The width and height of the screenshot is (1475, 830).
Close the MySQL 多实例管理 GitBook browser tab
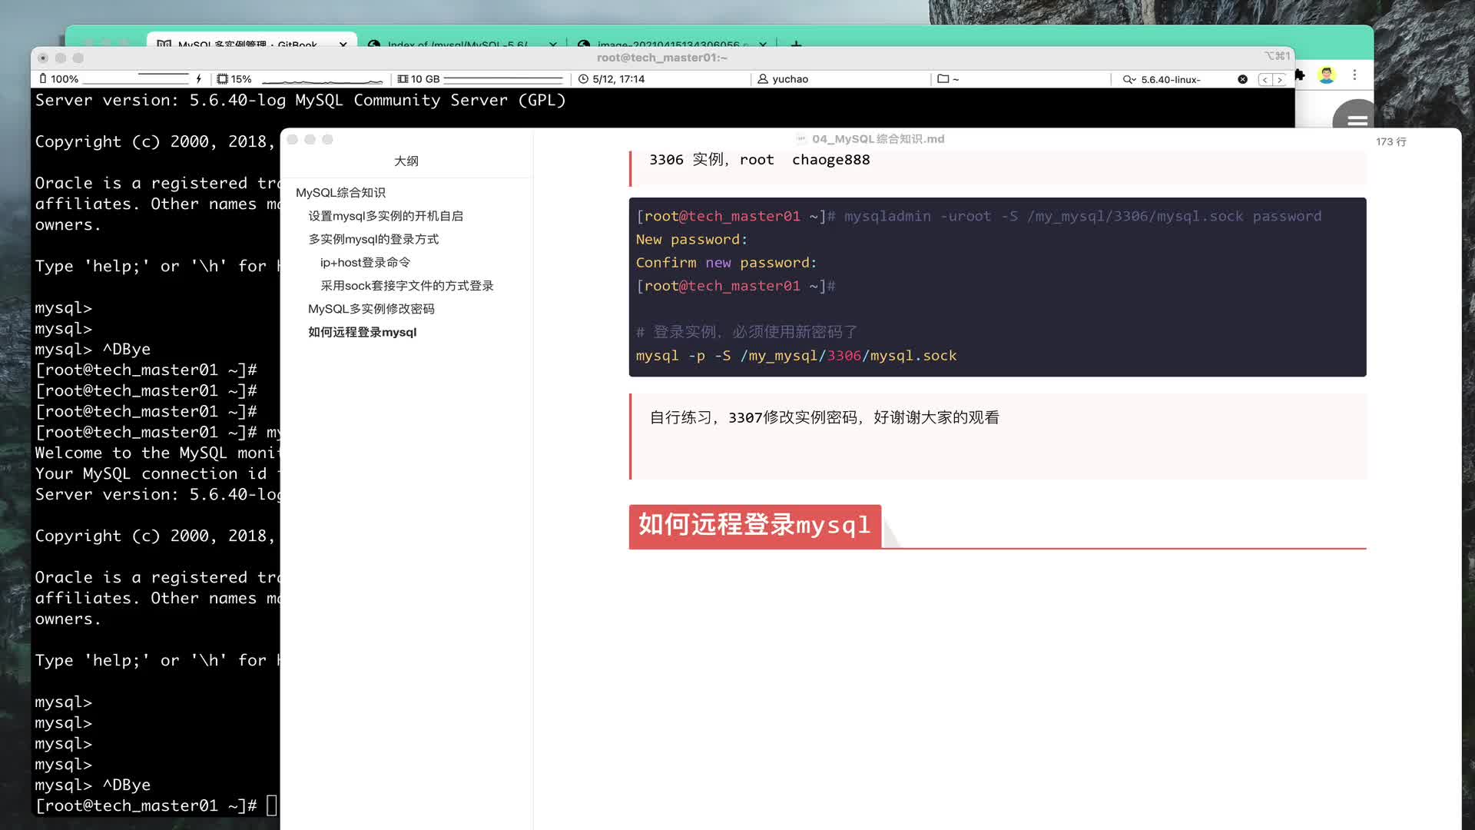coord(343,44)
